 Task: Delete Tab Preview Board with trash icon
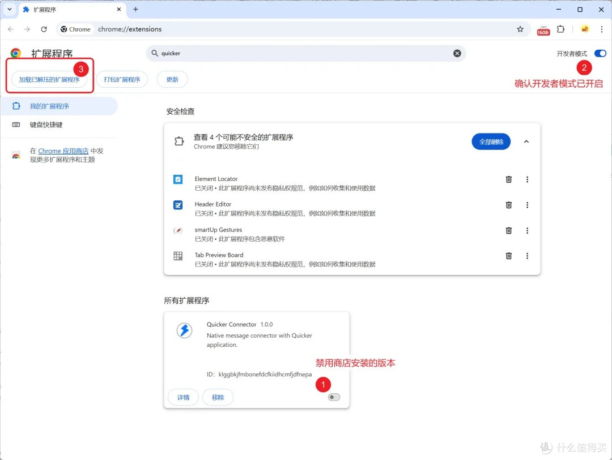[508, 256]
